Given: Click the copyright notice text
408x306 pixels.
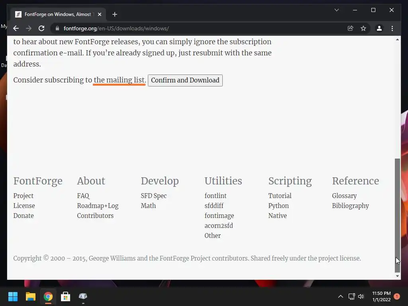Looking at the screenshot, I should coord(187,258).
